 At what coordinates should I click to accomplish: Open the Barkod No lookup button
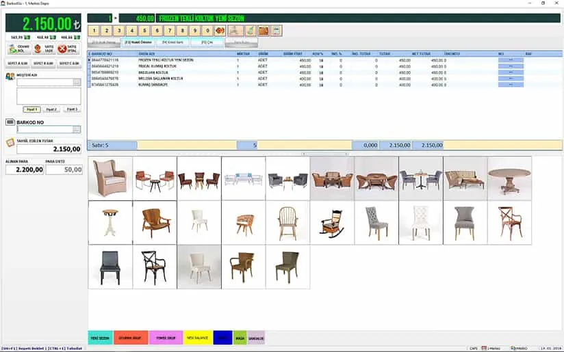77,129
